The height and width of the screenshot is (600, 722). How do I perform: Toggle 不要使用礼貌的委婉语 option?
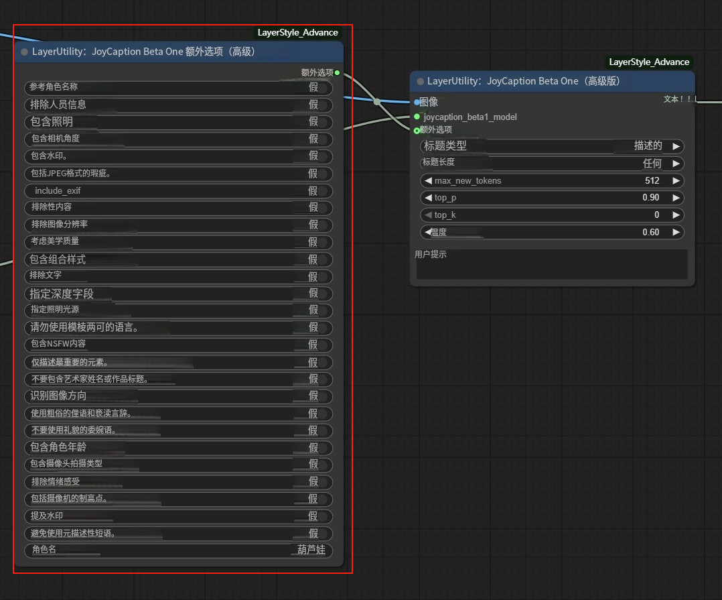pos(178,430)
